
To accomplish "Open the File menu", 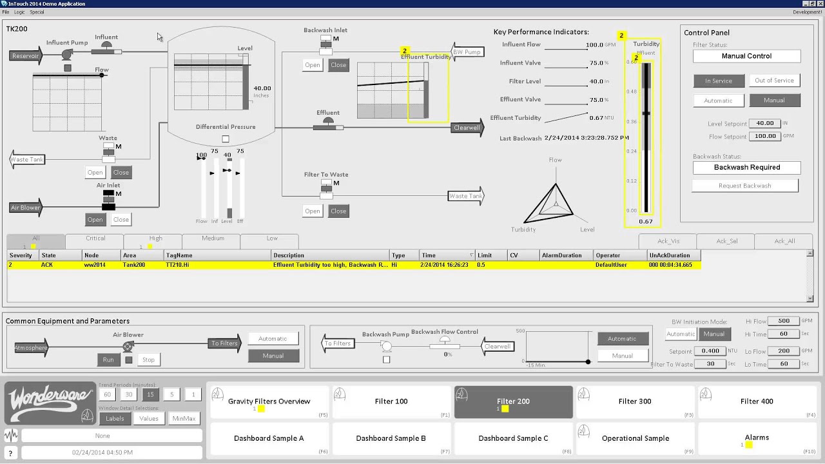I will (6, 11).
